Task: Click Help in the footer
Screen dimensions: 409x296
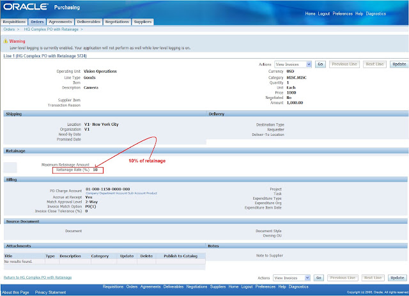Action: (x=282, y=286)
